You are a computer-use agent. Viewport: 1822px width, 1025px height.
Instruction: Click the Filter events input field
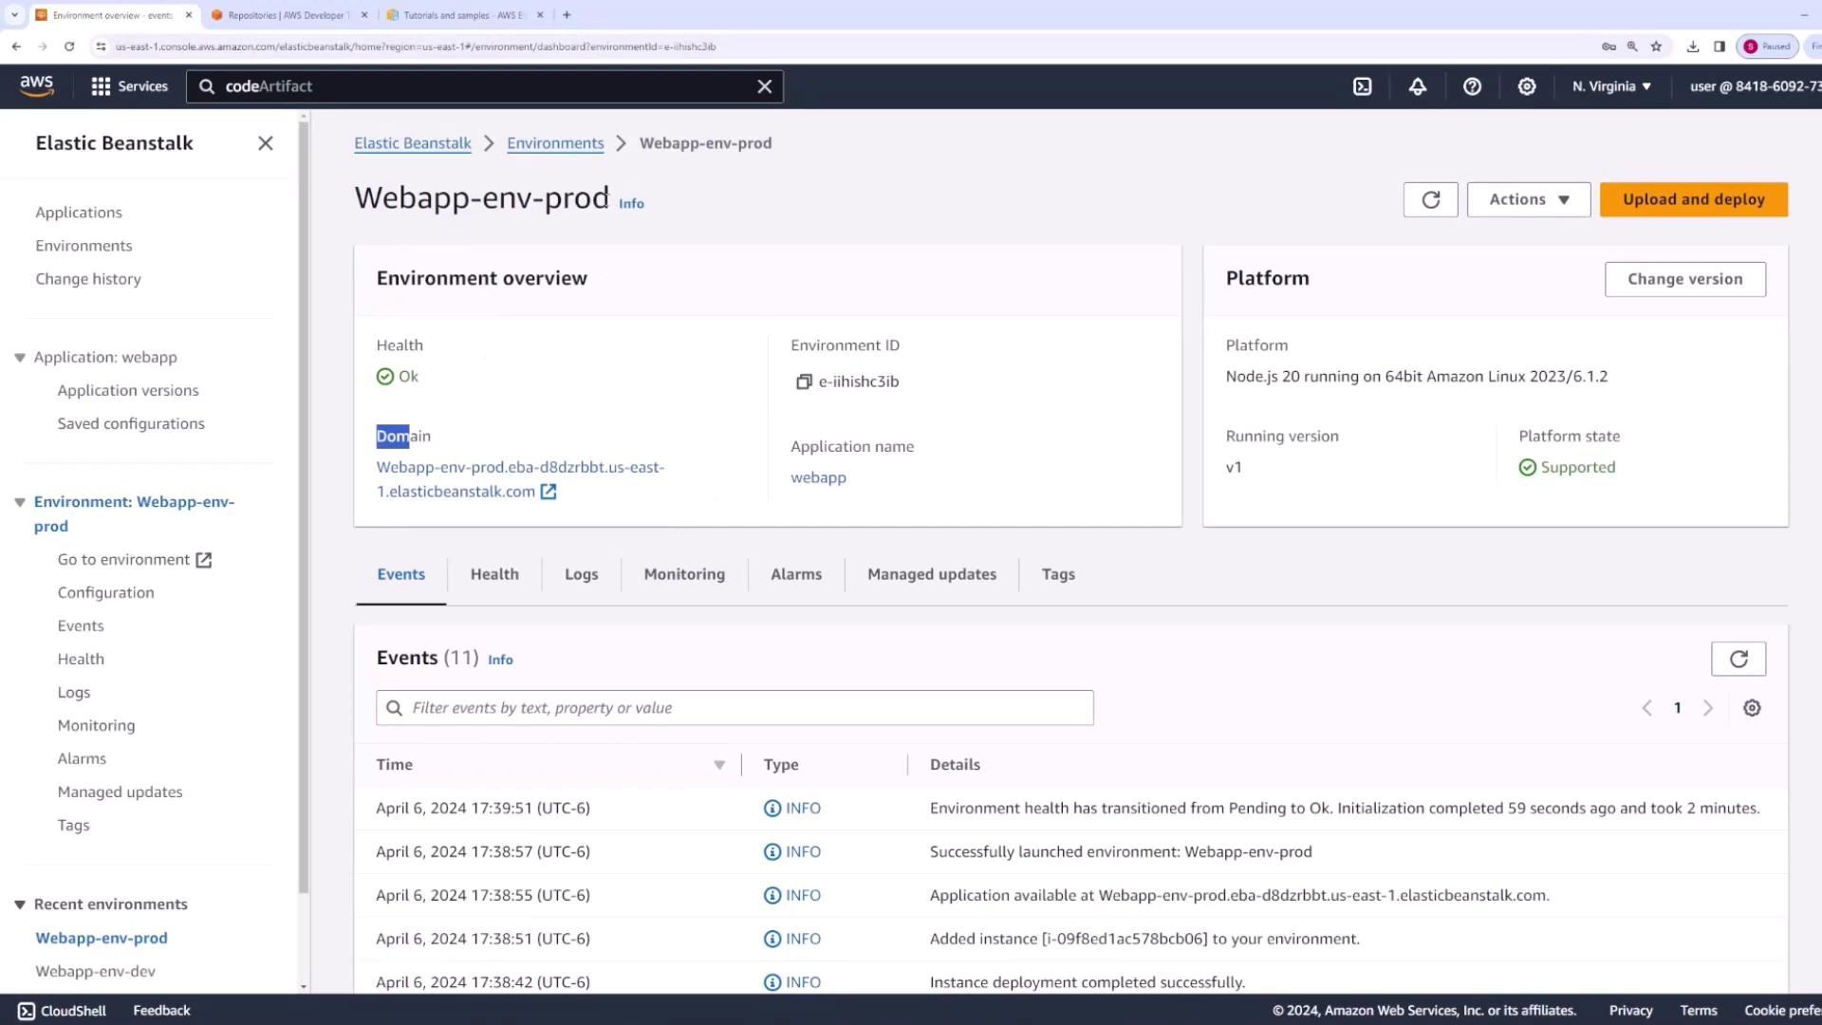734,708
